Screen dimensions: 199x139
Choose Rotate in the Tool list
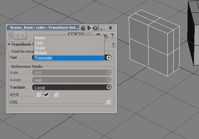pos(69,53)
